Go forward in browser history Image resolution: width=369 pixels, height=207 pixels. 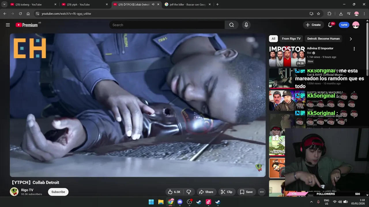pyautogui.click(x=12, y=14)
